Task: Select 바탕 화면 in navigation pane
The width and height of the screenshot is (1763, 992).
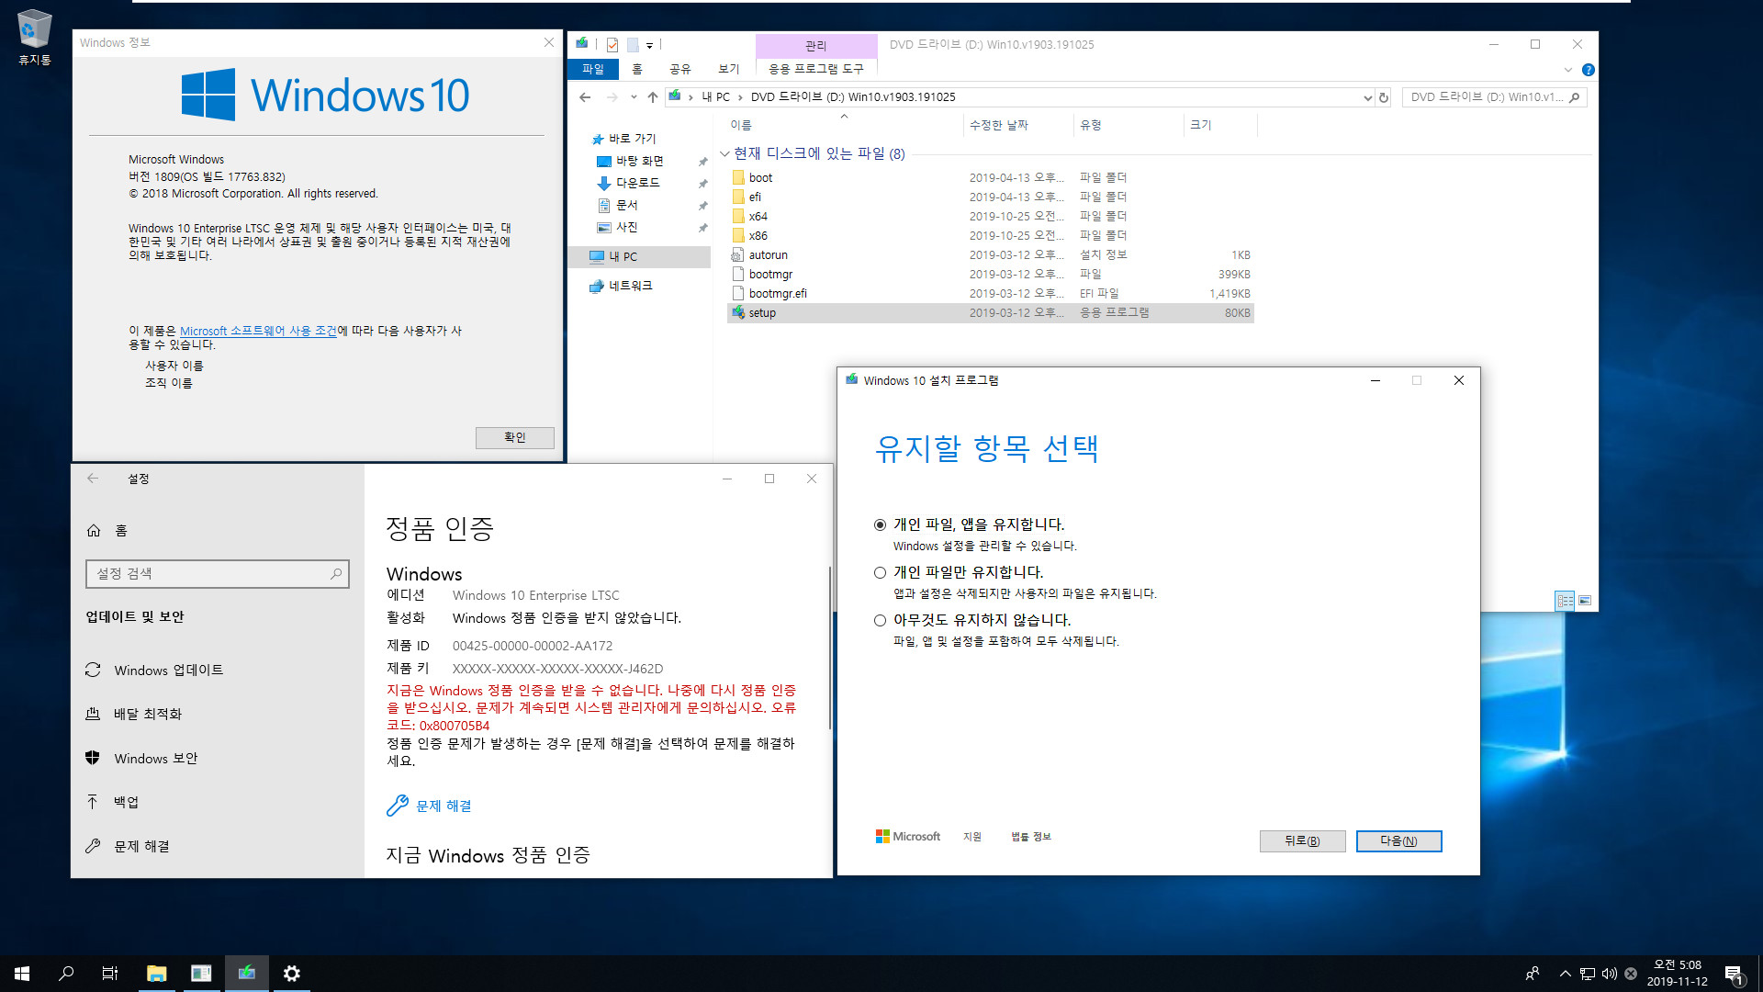Action: [639, 161]
